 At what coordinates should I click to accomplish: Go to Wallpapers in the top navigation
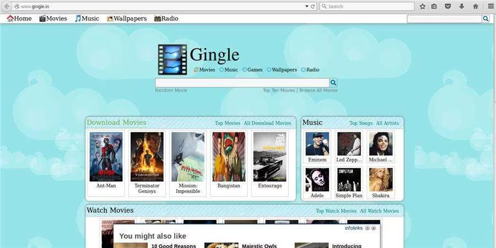pos(127,19)
